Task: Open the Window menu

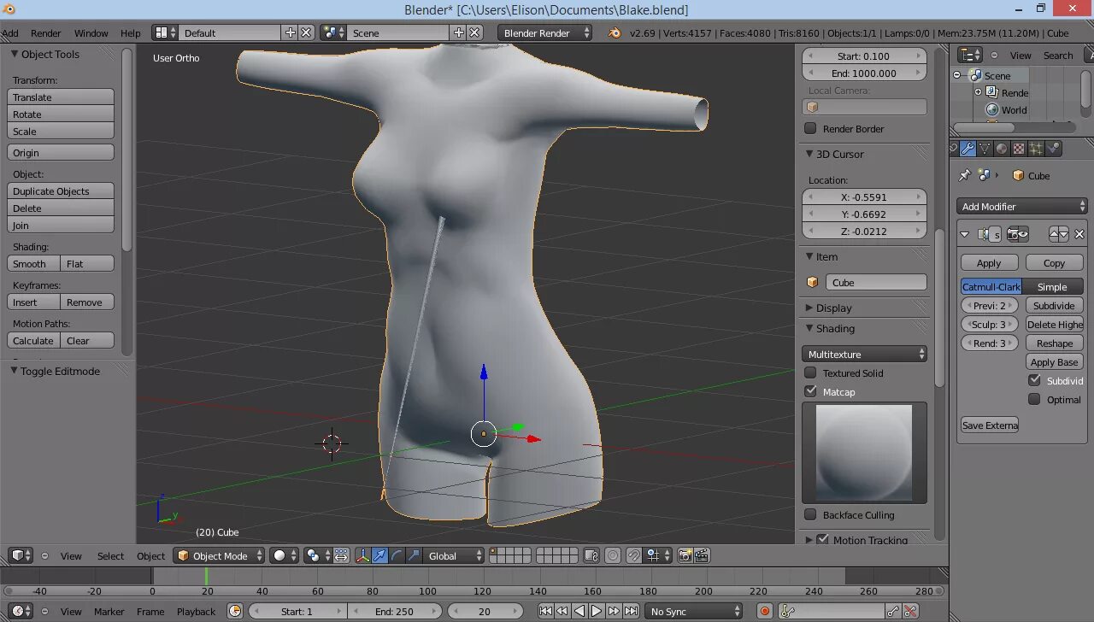Action: tap(91, 32)
